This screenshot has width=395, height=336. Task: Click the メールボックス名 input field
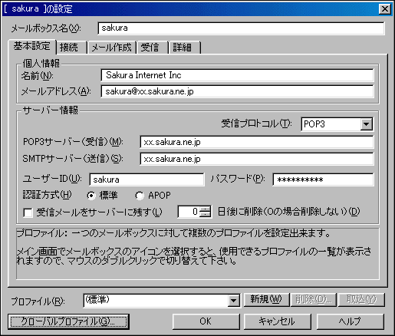[241, 28]
